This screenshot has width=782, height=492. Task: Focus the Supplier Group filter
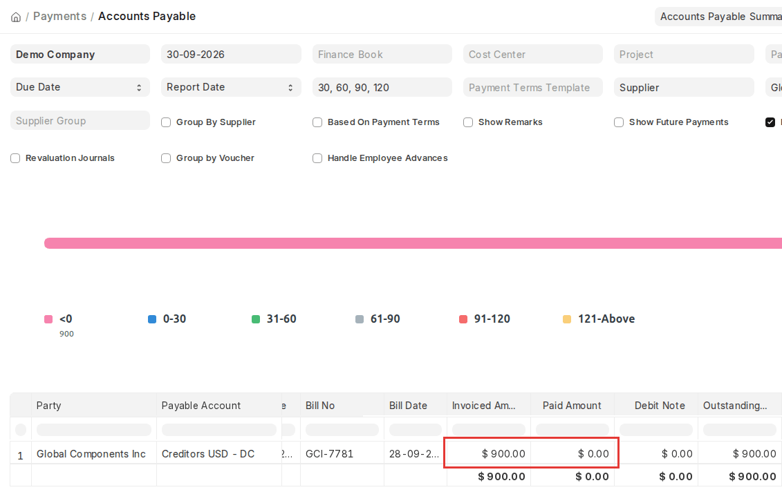(80, 121)
